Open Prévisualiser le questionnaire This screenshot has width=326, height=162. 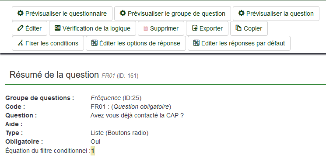pyautogui.click(x=62, y=14)
